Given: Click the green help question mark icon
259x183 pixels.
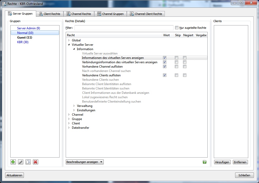Looking at the screenshot, I should [204, 162].
